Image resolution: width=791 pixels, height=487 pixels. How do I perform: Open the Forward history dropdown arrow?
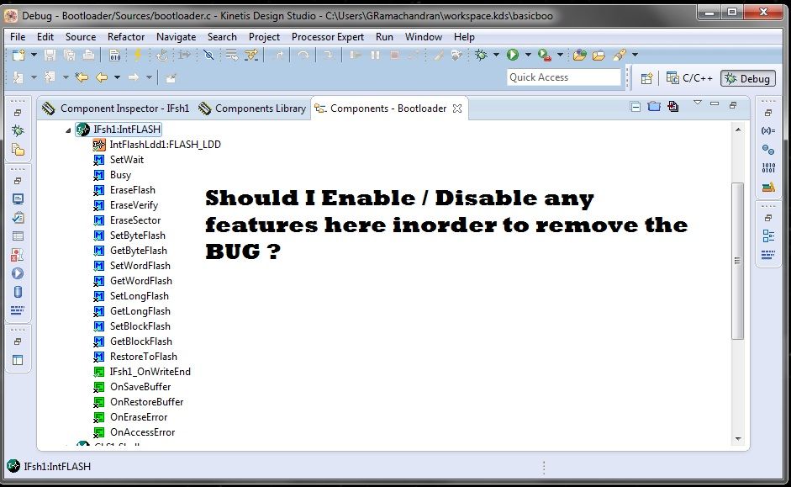pos(149,77)
